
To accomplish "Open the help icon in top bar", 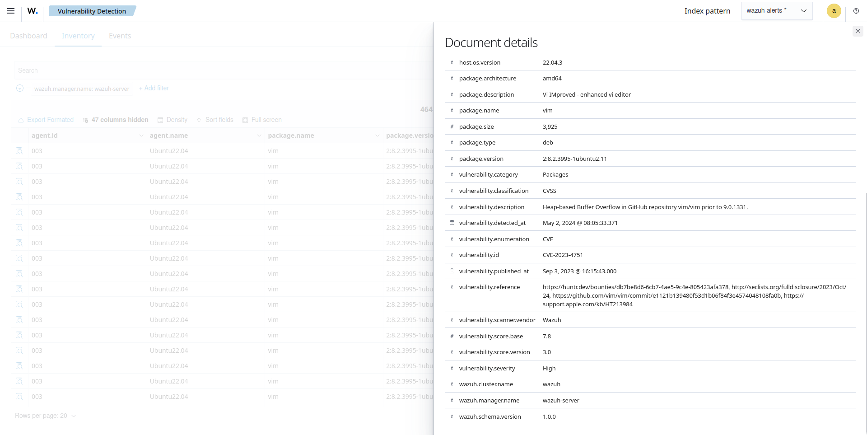I will 856,11.
